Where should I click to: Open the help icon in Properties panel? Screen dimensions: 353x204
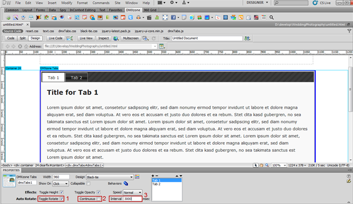tap(348, 176)
